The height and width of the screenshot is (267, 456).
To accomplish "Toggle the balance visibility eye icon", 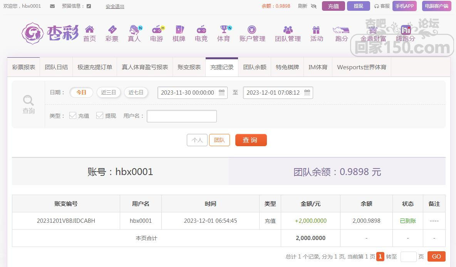I will click(313, 6).
